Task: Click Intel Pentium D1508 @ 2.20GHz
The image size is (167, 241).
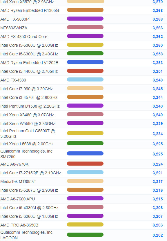Action: [30, 106]
